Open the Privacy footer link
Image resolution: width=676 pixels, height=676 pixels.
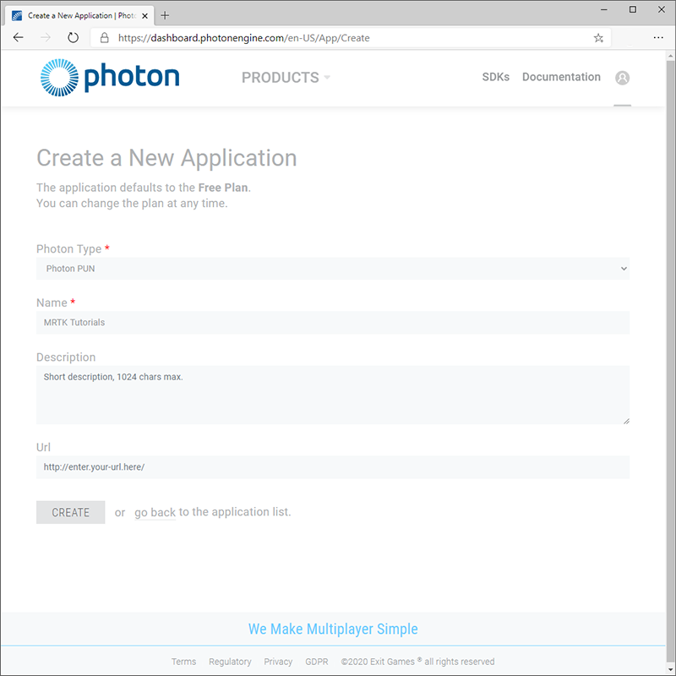278,662
